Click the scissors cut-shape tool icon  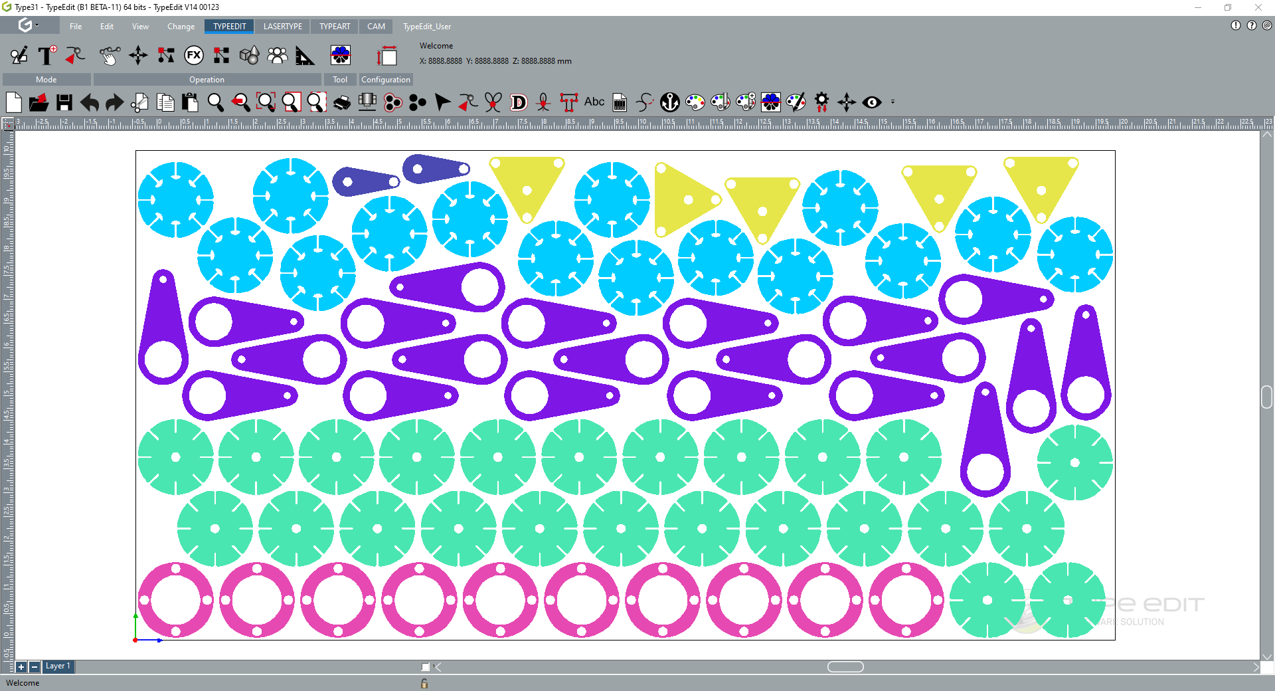[493, 102]
